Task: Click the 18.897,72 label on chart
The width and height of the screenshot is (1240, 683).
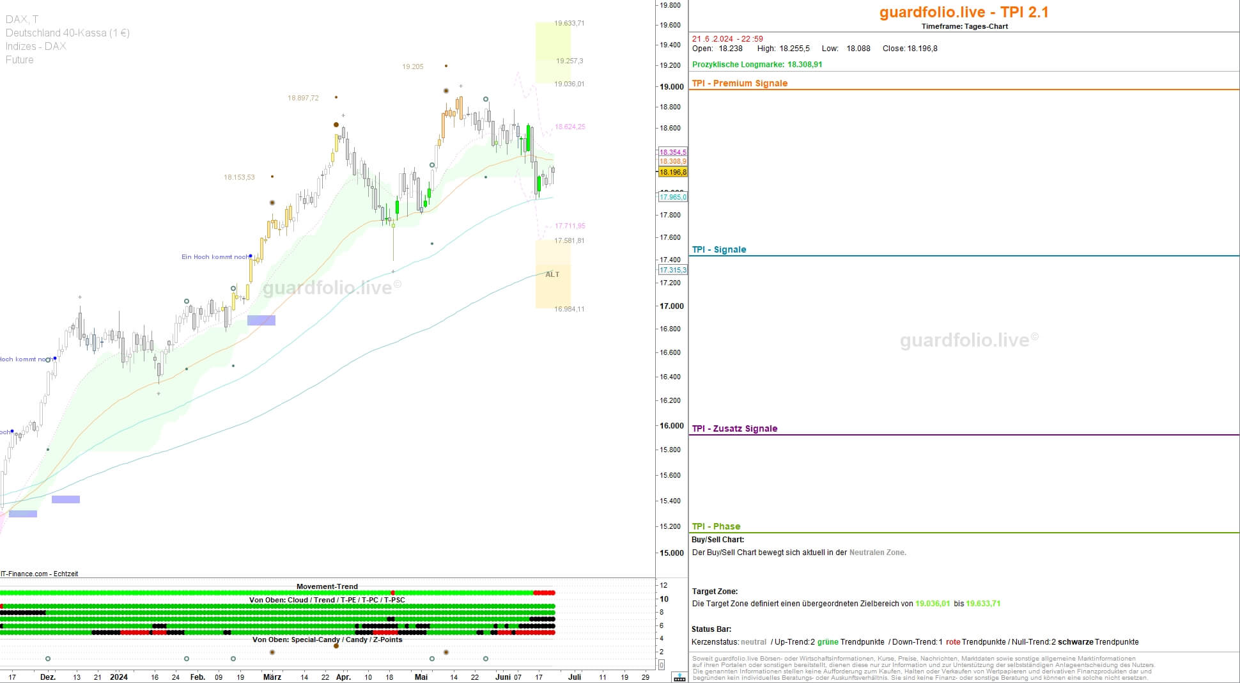Action: (303, 98)
